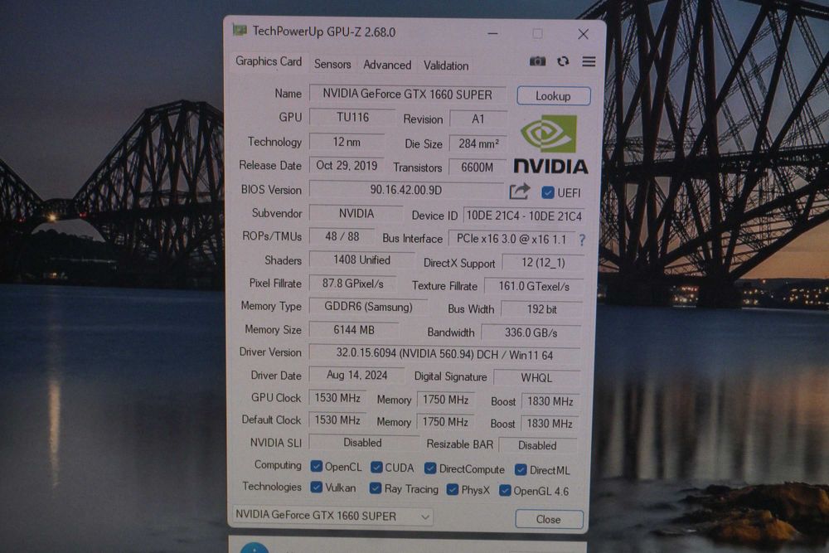
Task: Take a screenshot with the camera icon
Action: 537,61
